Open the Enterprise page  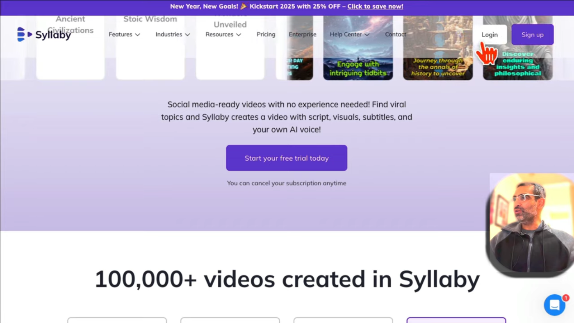[303, 34]
